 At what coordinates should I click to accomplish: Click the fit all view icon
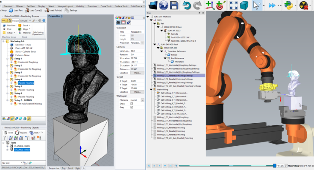[x=234, y=6]
